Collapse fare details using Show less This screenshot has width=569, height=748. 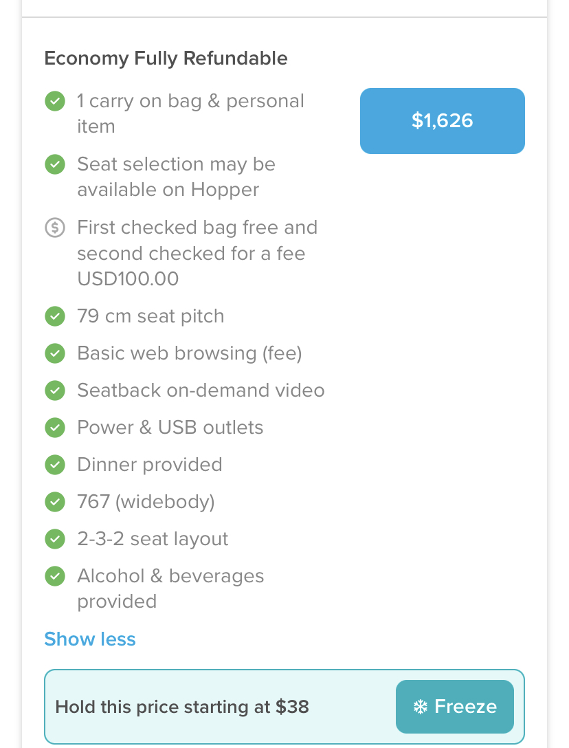coord(89,639)
